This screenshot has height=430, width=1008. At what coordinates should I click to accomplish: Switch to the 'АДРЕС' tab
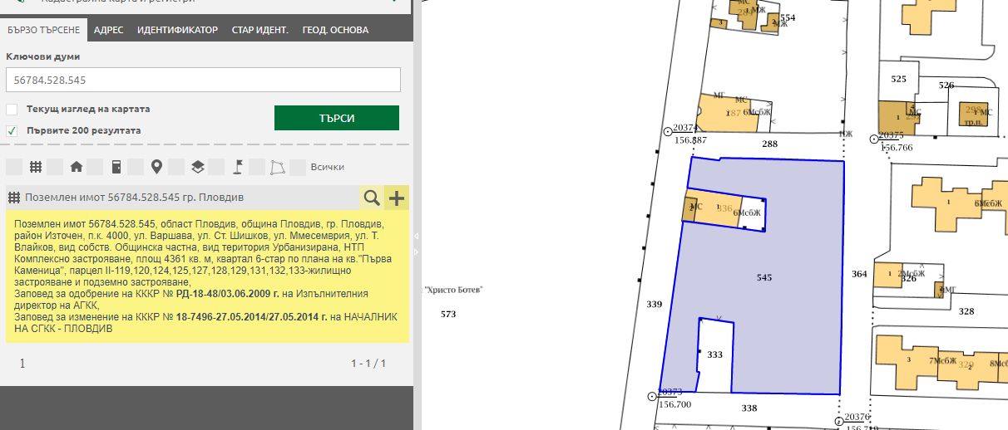pyautogui.click(x=108, y=30)
